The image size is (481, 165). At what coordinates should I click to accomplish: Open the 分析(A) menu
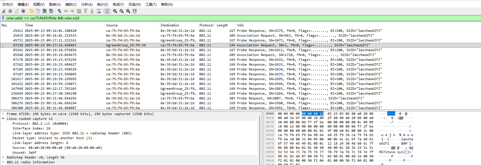pyautogui.click(x=87, y=5)
